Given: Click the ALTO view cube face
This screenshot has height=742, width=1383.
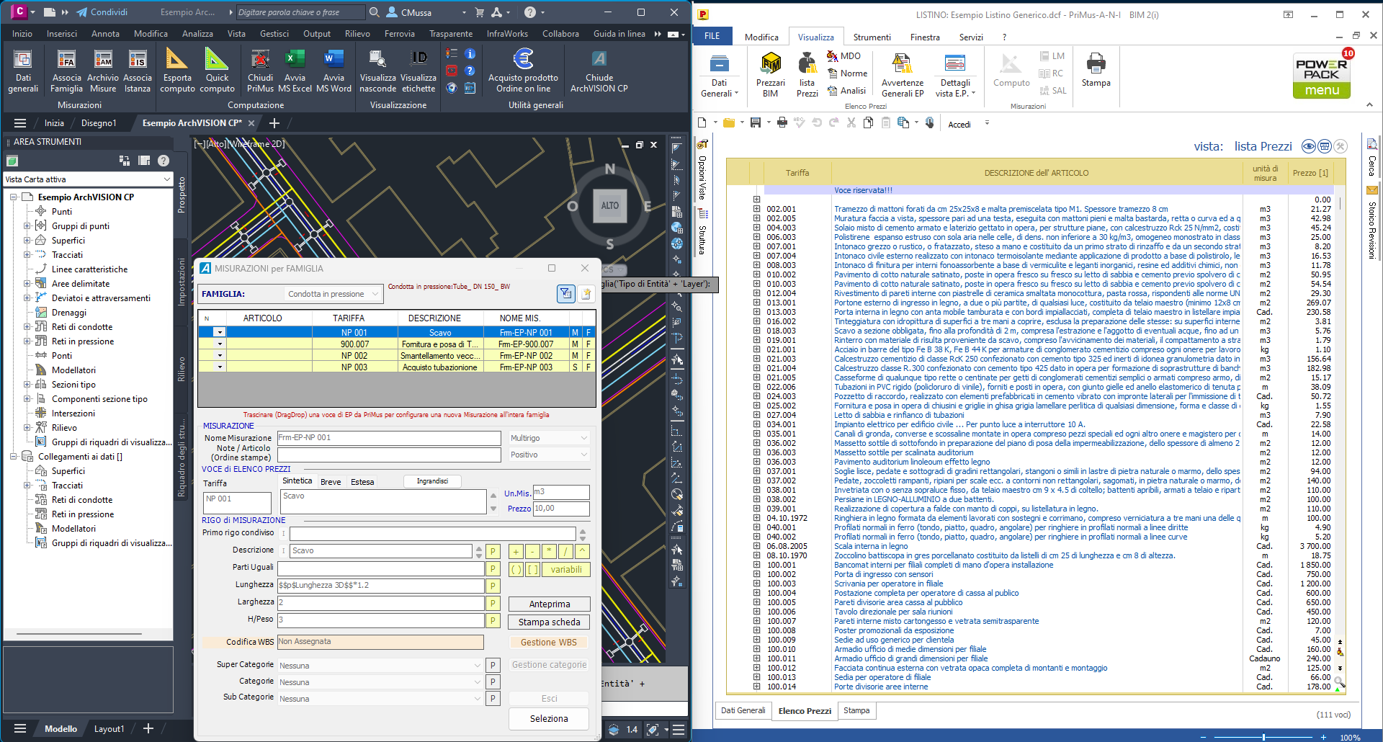Looking at the screenshot, I should click(610, 205).
